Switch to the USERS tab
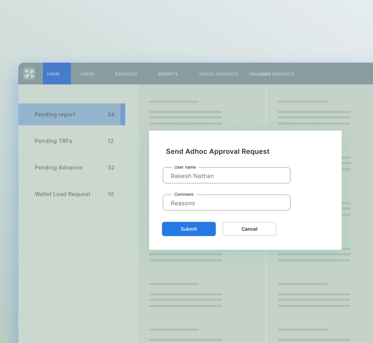373x343 pixels. point(87,74)
